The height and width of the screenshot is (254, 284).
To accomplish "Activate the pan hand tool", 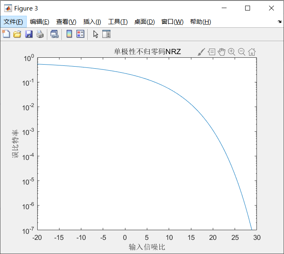I will 222,52.
